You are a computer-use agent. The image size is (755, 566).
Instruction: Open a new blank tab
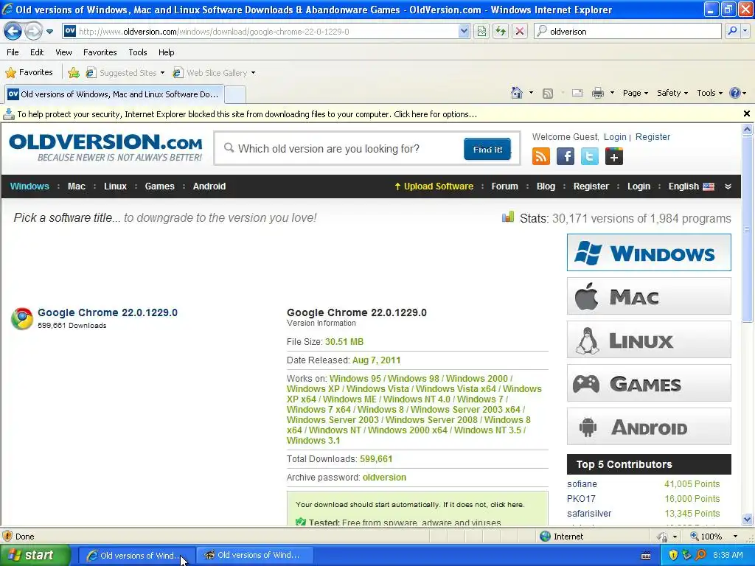(x=235, y=95)
